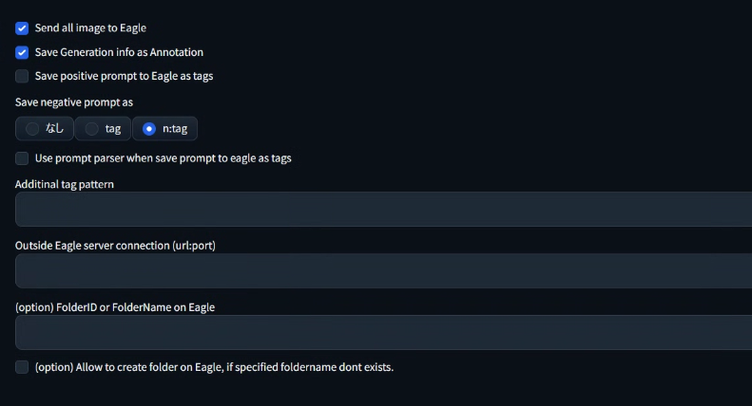This screenshot has height=406, width=752.
Task: Click the Use prompt parser label text
Action: 164,158
